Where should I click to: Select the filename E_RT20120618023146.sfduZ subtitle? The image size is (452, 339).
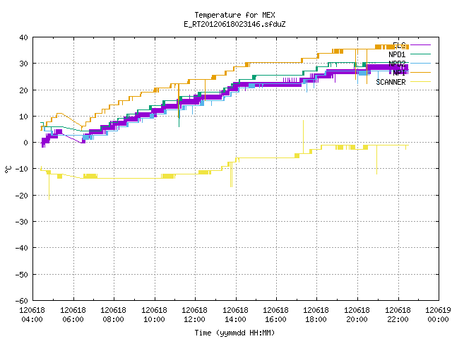234,24
